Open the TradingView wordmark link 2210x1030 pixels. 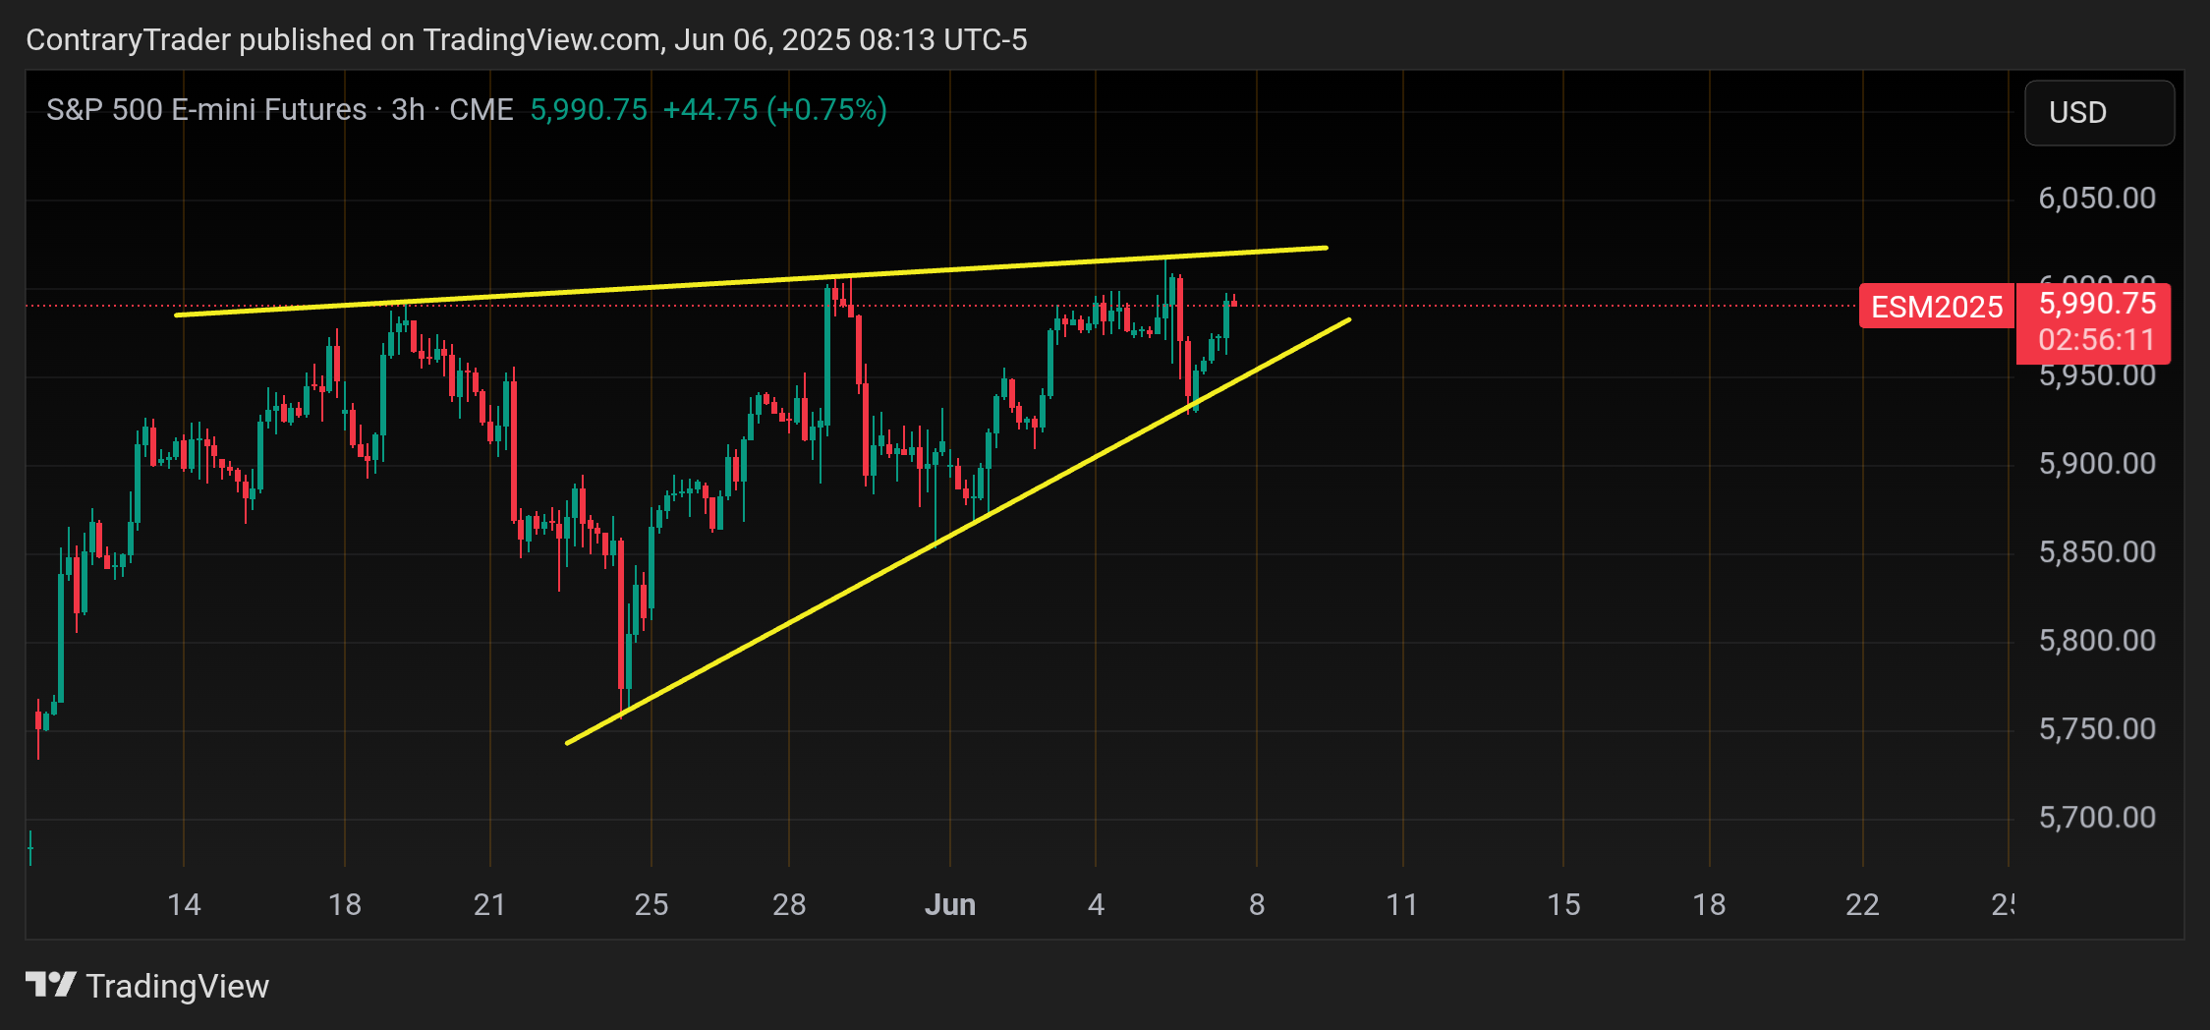click(178, 986)
